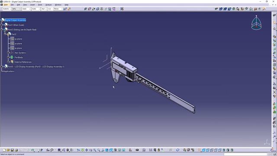
Task: Open the View menu
Action: (x=25, y=5)
